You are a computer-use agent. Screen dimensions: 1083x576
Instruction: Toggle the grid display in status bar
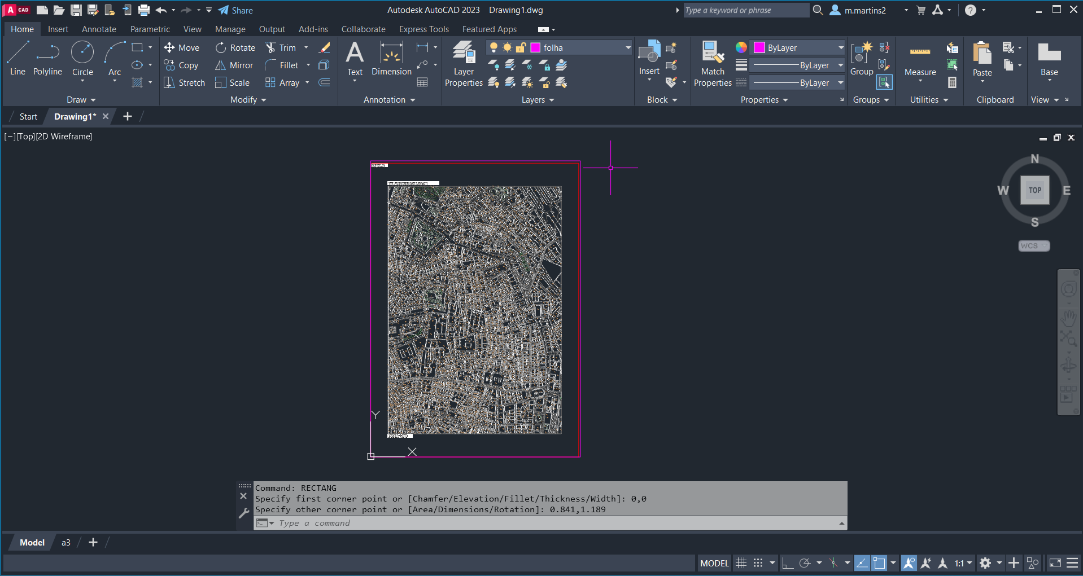pos(741,563)
